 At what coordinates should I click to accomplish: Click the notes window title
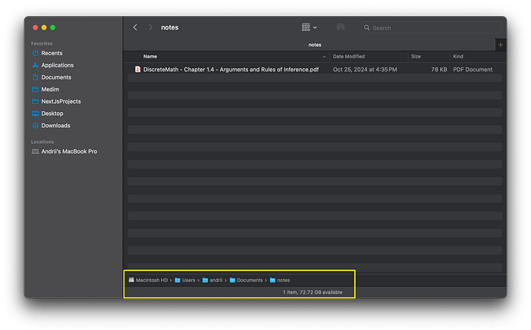[x=170, y=27]
